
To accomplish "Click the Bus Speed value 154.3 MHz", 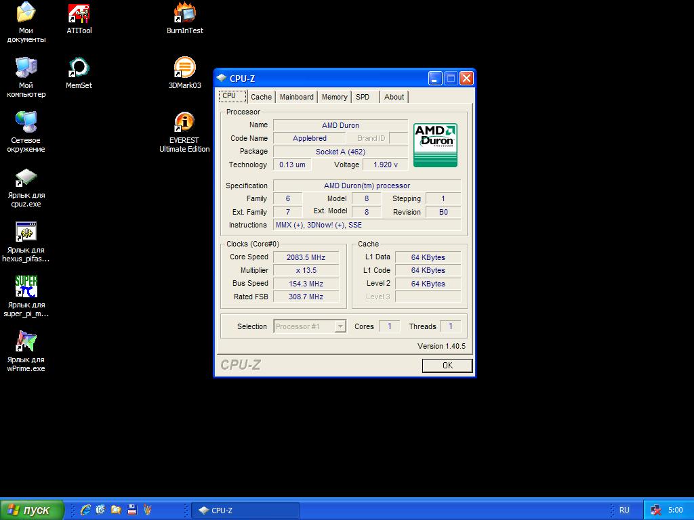I will [x=306, y=284].
